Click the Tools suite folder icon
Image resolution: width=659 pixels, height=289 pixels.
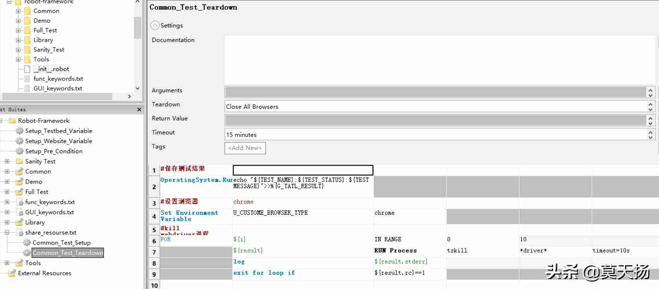[x=19, y=263]
